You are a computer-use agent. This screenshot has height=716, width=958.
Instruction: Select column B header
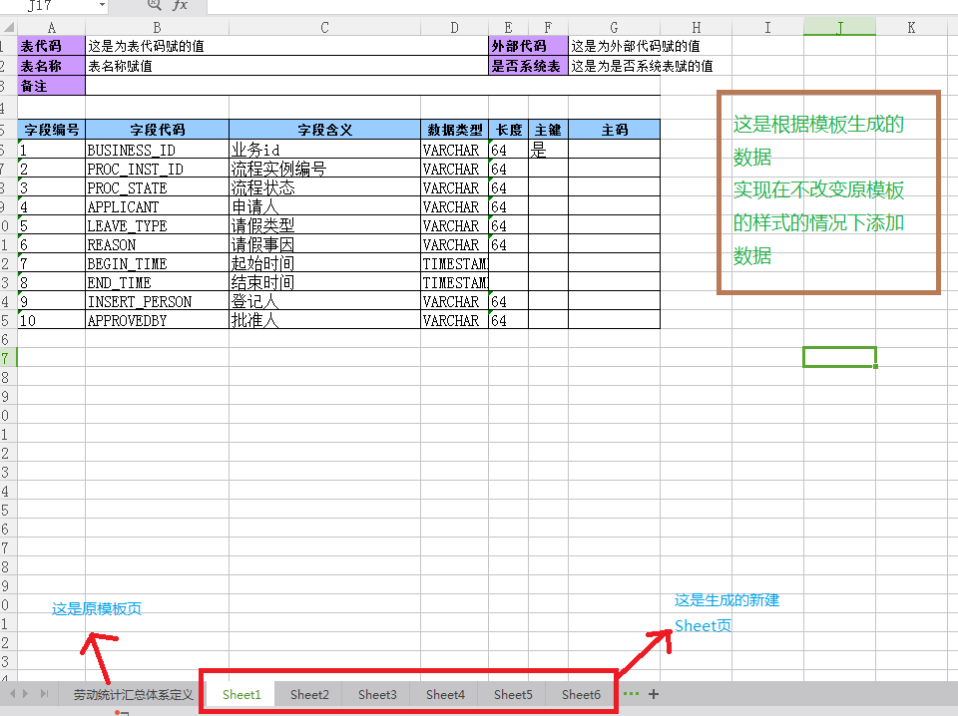(157, 28)
